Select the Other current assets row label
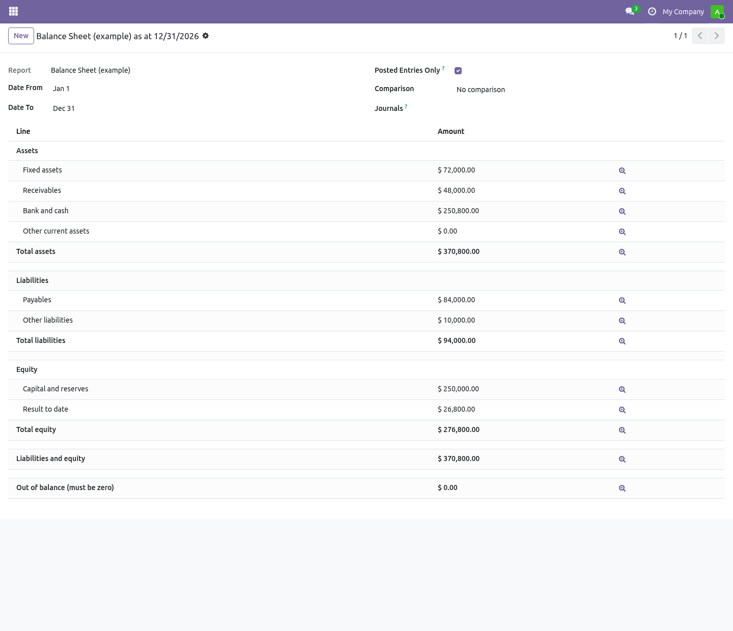733x631 pixels. (56, 231)
